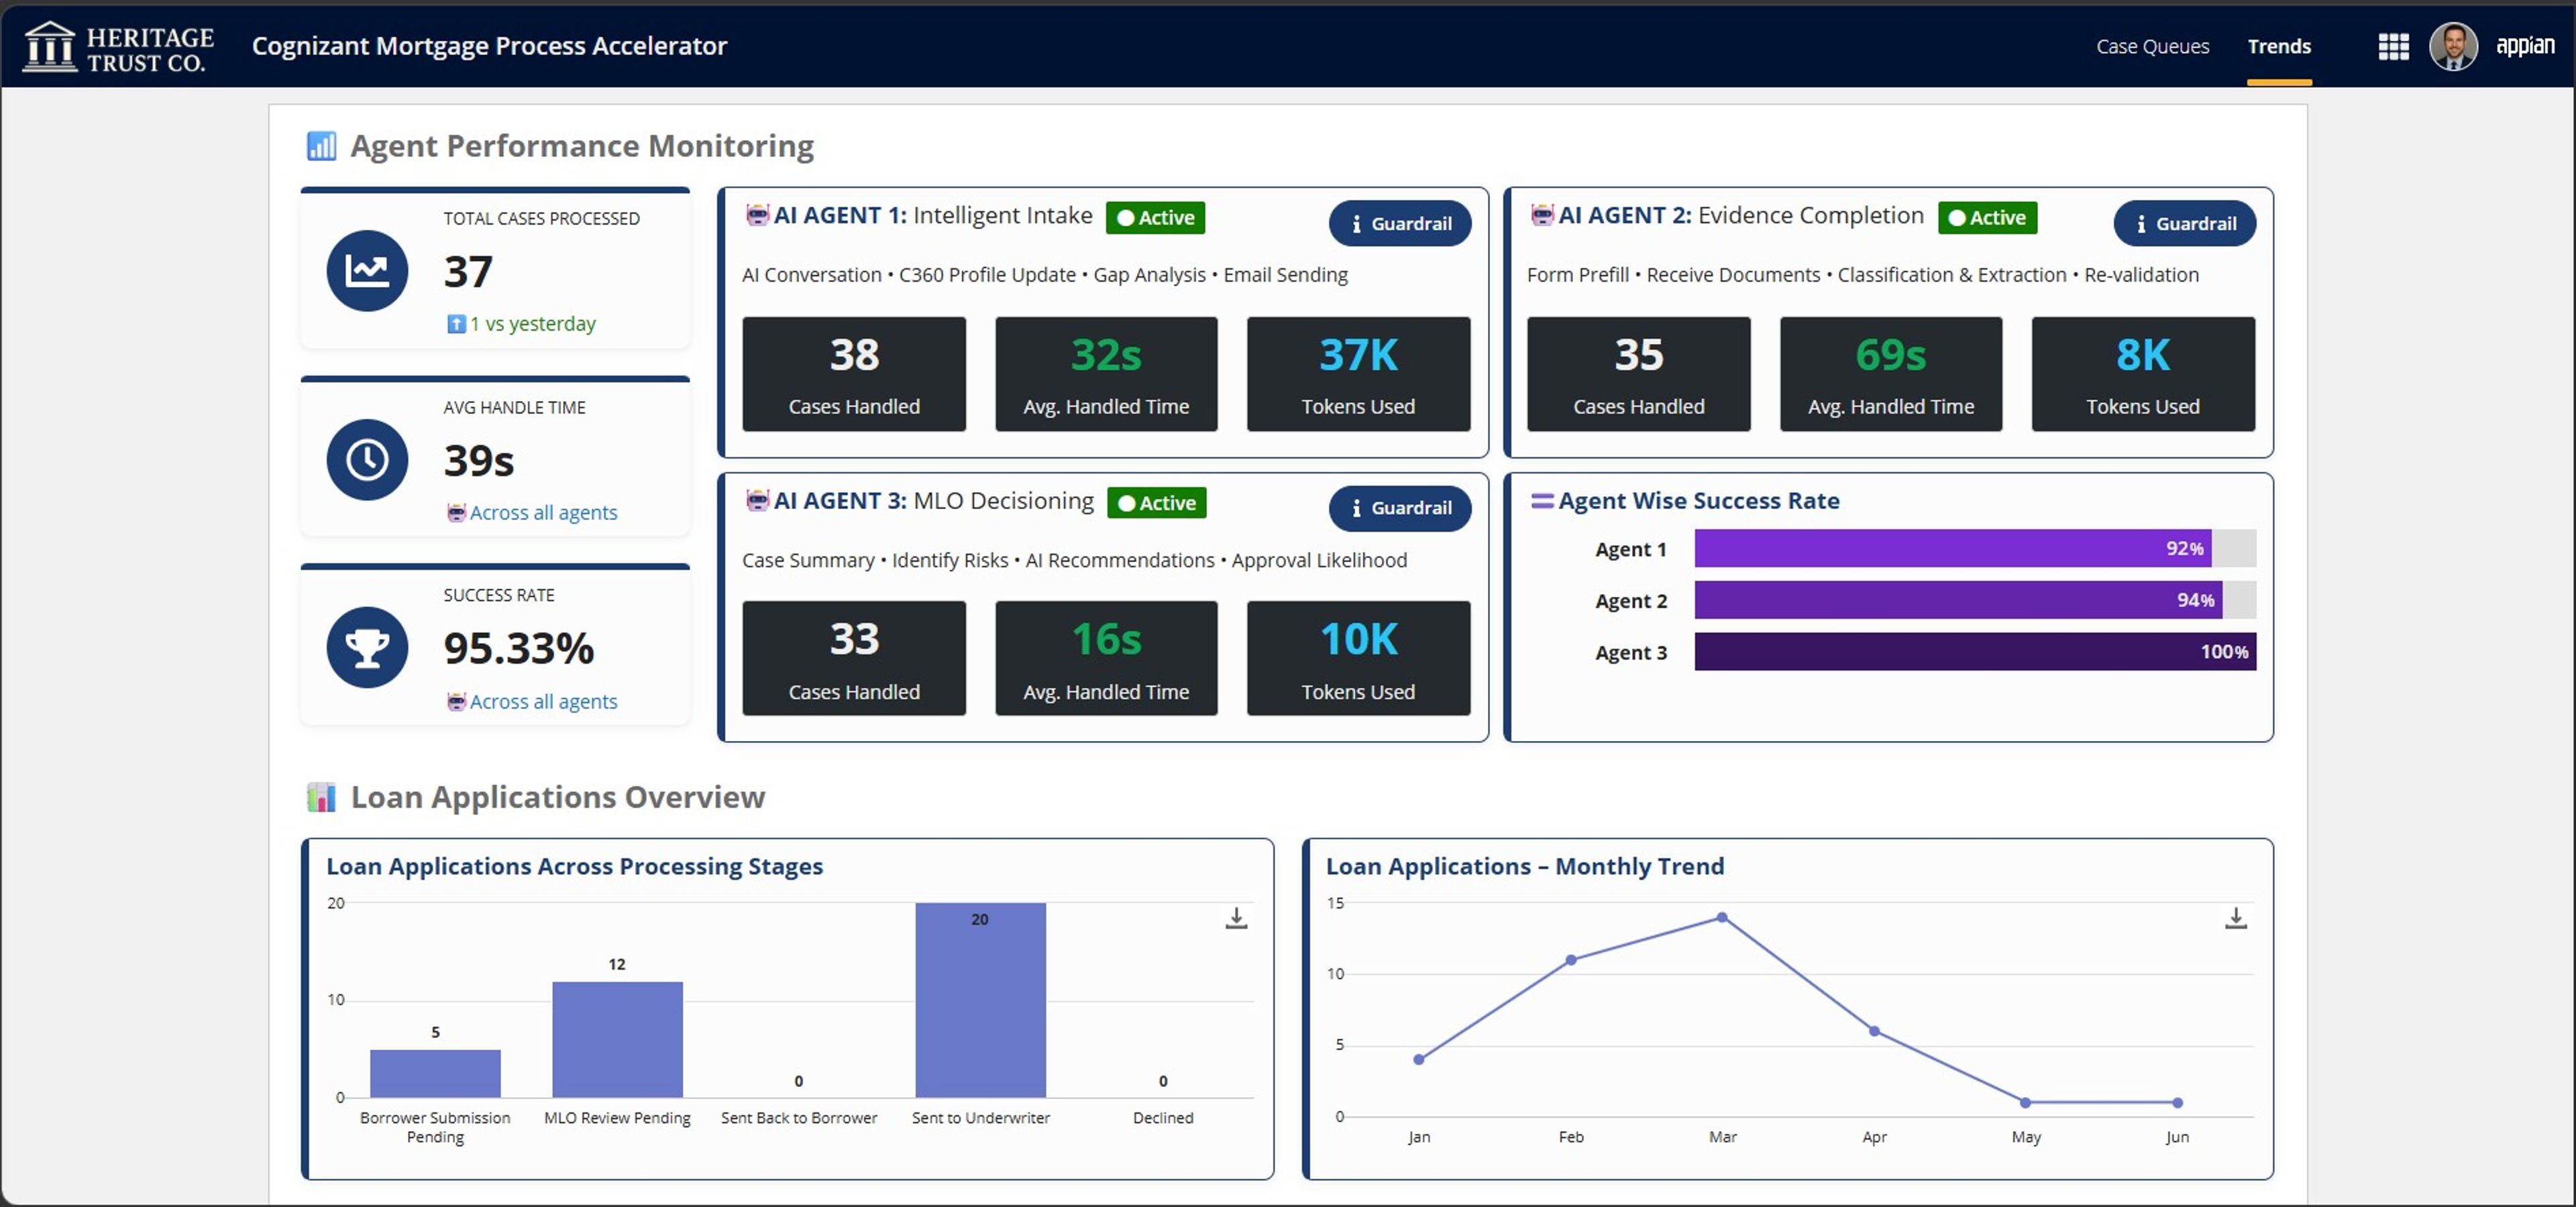Click 'Loan Applications – Monthly Trend' heading
This screenshot has width=2576, height=1207.
[1525, 866]
